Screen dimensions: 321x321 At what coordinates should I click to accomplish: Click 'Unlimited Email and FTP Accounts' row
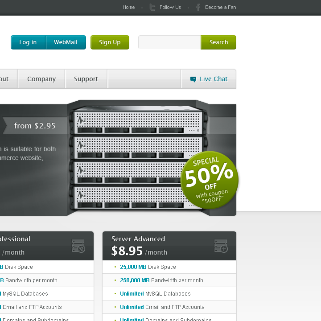point(169,307)
